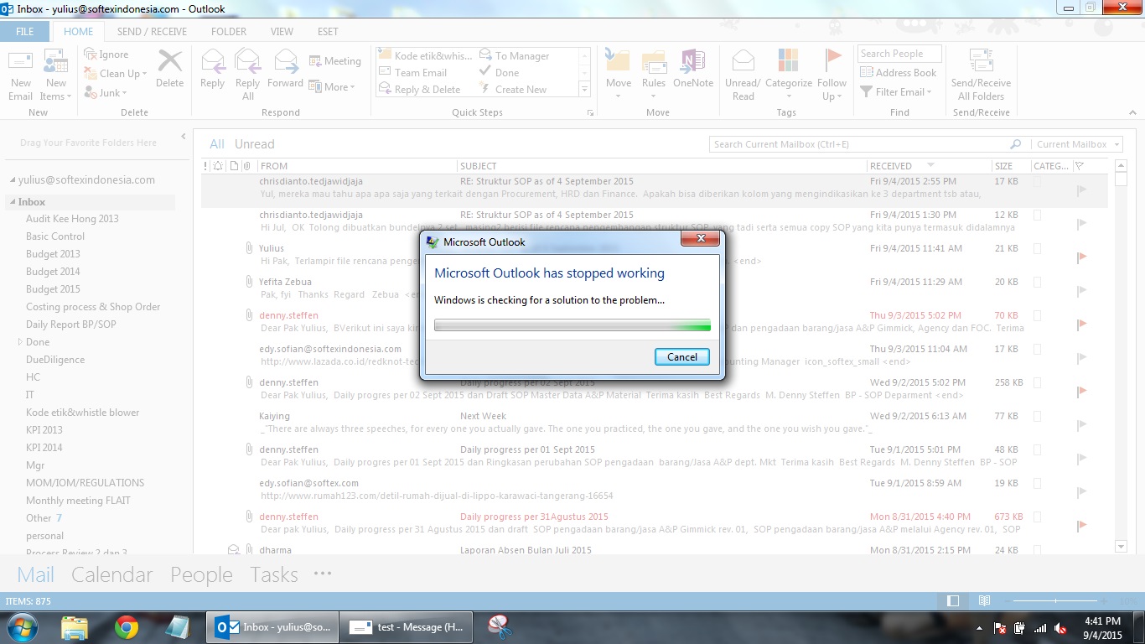The width and height of the screenshot is (1145, 644).
Task: Switch the message list to Unread filter
Action: [253, 143]
